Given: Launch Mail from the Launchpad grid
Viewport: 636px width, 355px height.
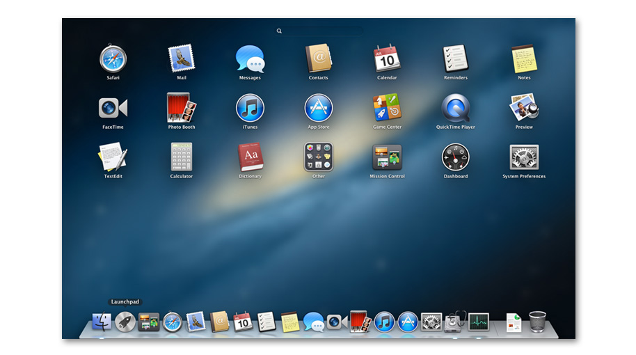Looking at the screenshot, I should point(182,58).
